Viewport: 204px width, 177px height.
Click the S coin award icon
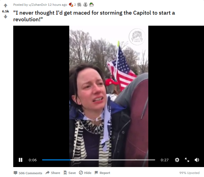click(85, 5)
